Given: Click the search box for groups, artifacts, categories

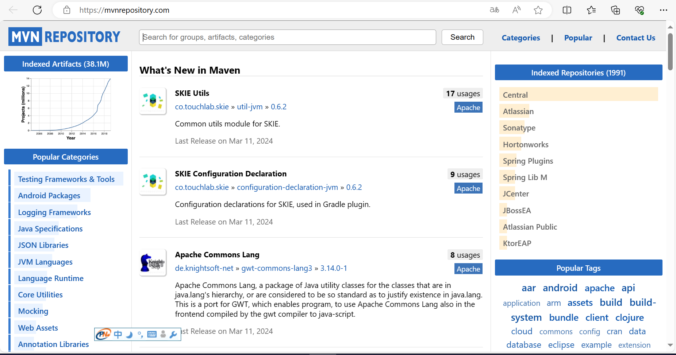Looking at the screenshot, I should pyautogui.click(x=288, y=37).
